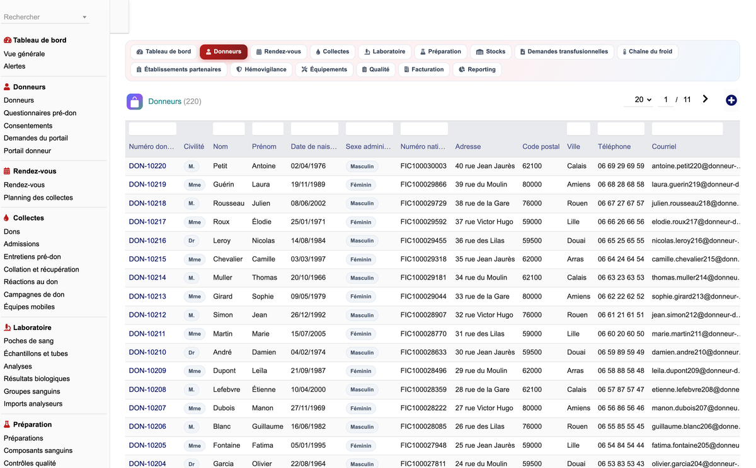Open Vue générale in sidebar
The image size is (756, 468).
coord(24,54)
